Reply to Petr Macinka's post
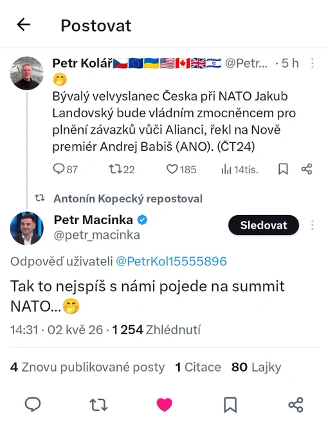 [33, 405]
